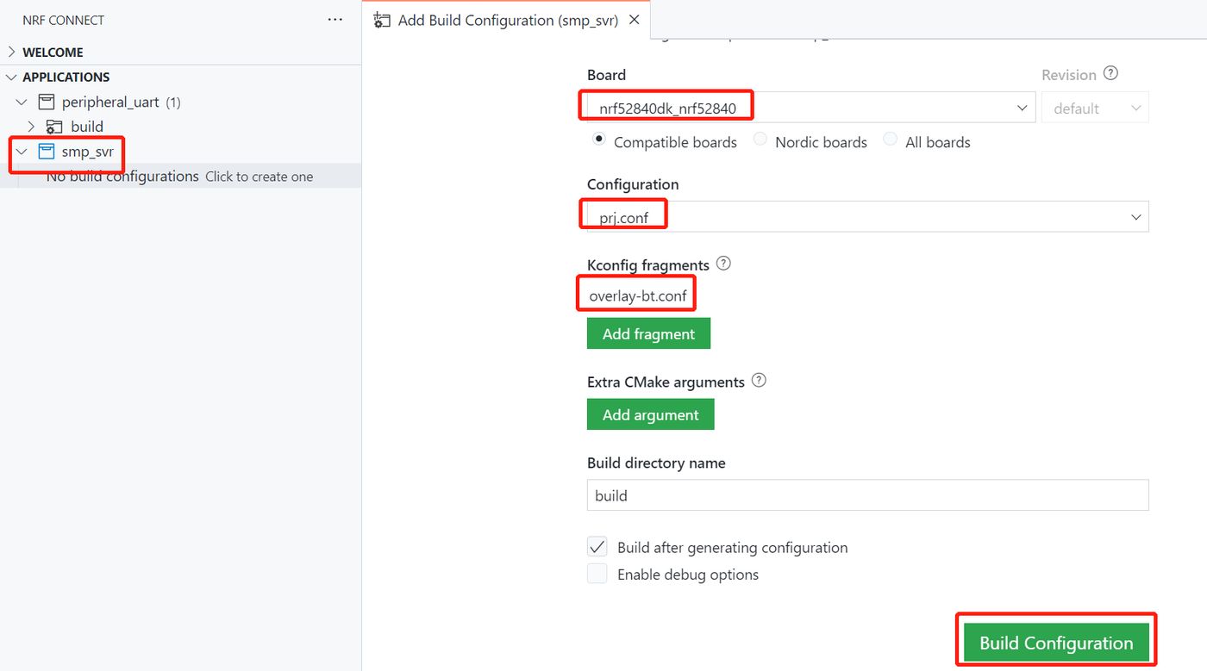Click the build folder icon
The image size is (1207, 671).
54,127
